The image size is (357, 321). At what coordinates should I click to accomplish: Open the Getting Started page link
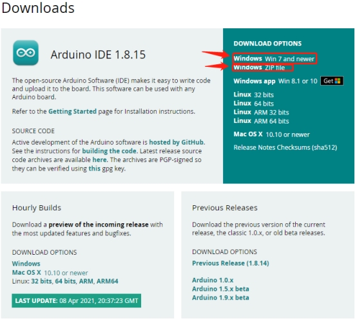(x=72, y=112)
